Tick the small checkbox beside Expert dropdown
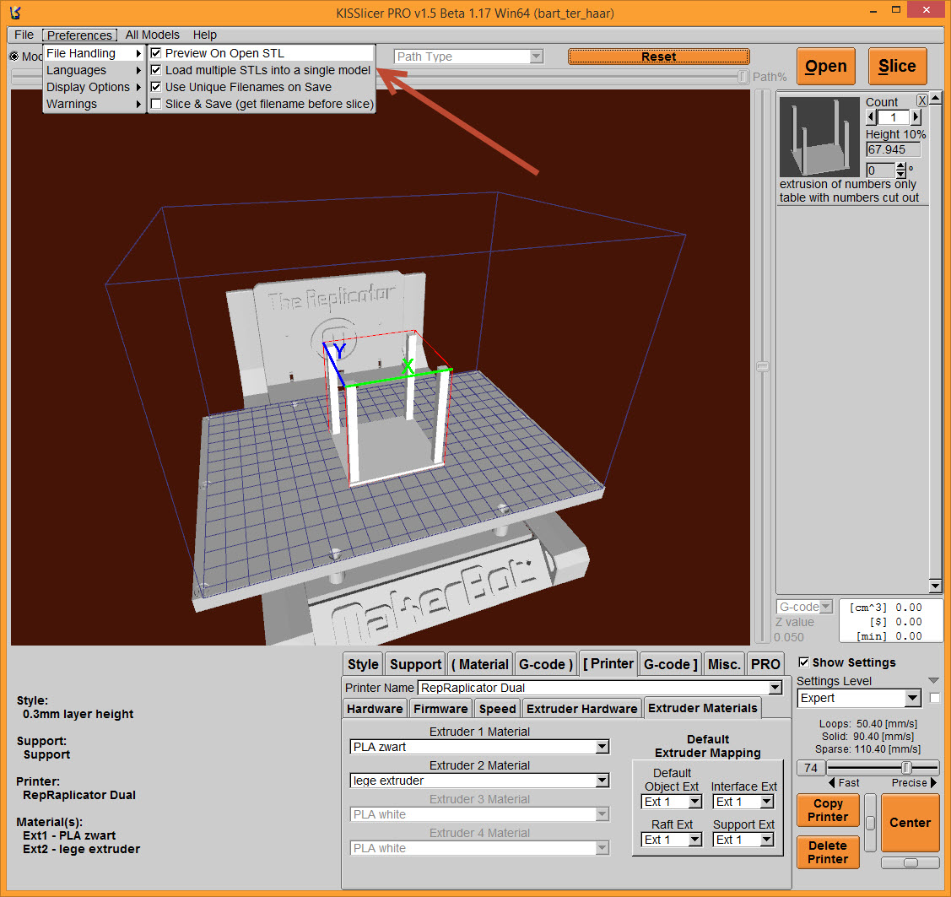The image size is (951, 897). click(x=935, y=698)
